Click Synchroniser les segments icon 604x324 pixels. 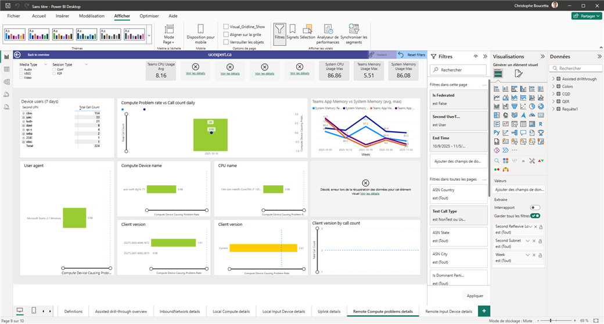pyautogui.click(x=354, y=30)
